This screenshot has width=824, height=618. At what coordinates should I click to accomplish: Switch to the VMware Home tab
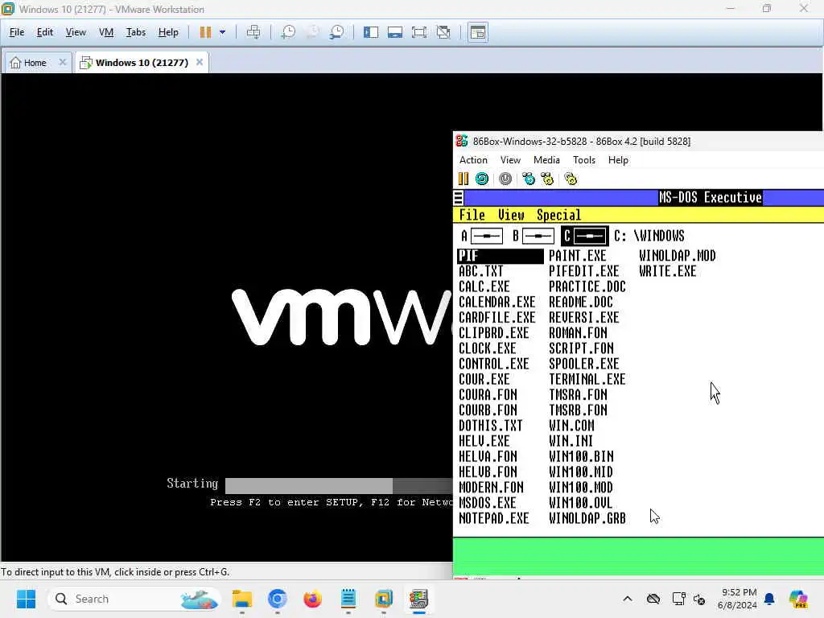tap(30, 63)
